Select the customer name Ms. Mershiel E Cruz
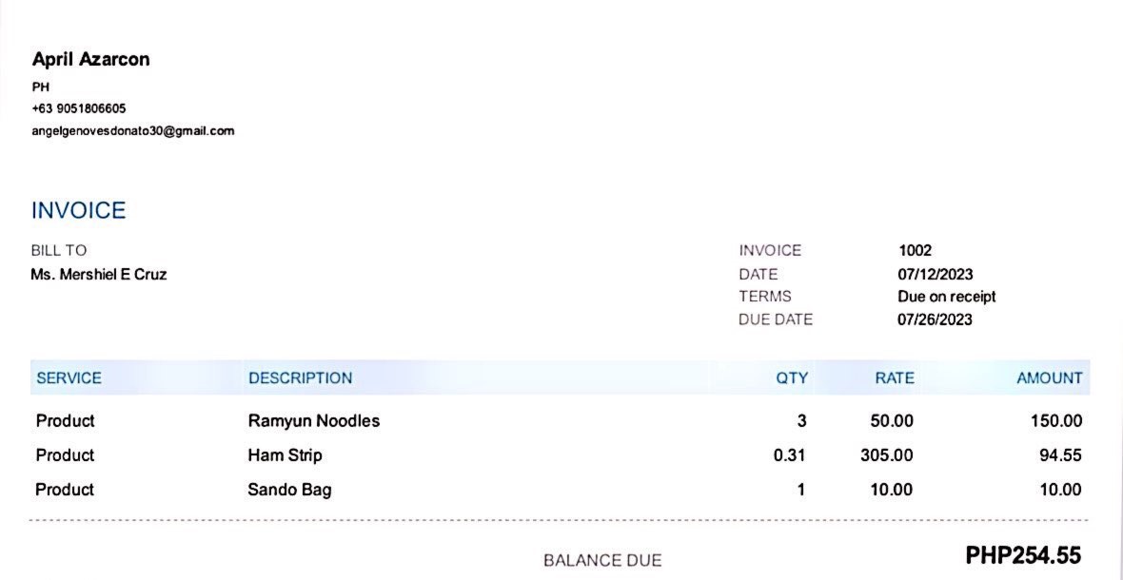The width and height of the screenshot is (1123, 580). coord(99,275)
